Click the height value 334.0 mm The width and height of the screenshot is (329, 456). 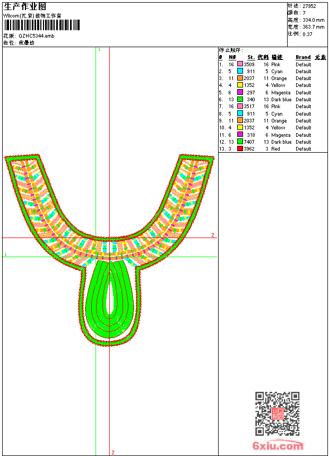313,20
